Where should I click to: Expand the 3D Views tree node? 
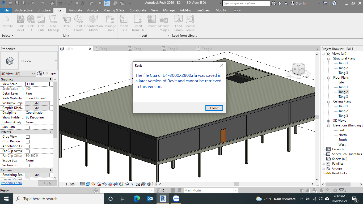click(328, 121)
